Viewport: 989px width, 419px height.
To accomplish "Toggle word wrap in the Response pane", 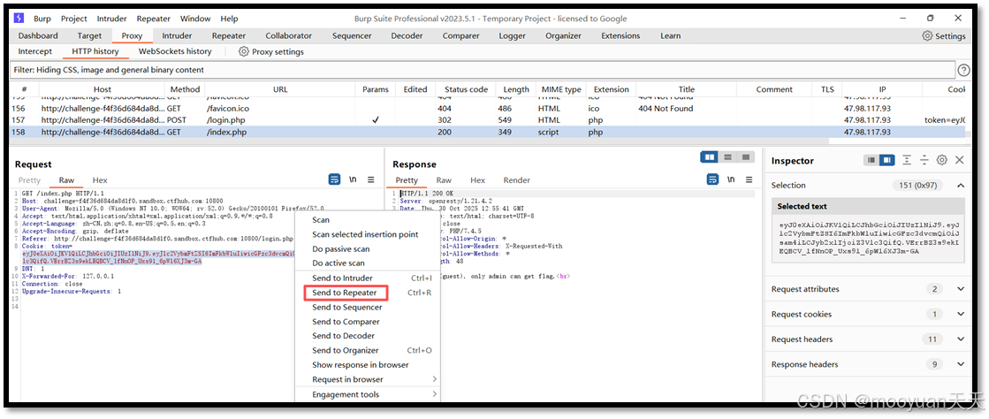I will point(712,179).
